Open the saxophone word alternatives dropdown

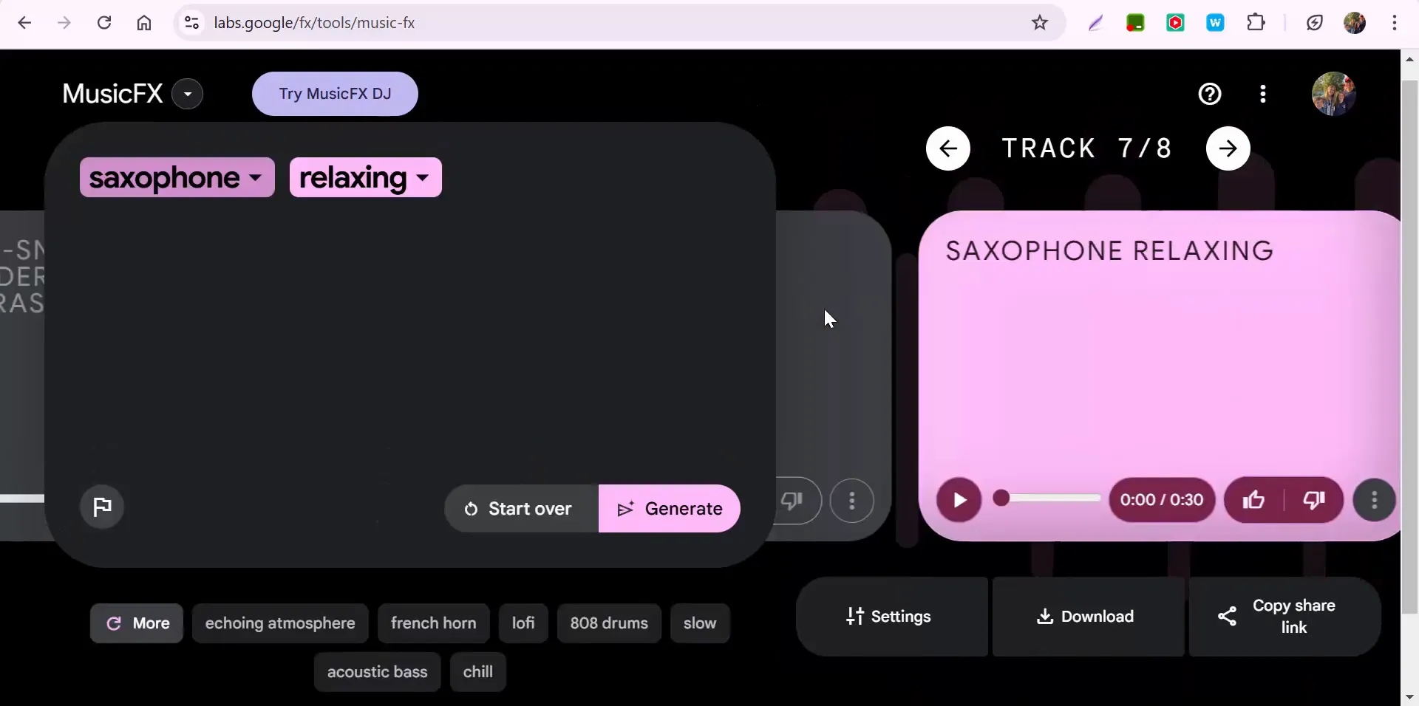[x=256, y=177]
